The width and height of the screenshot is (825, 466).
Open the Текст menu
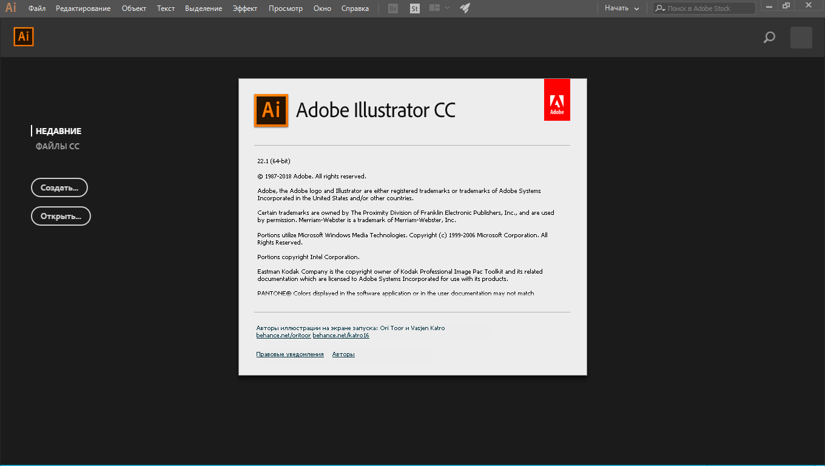coord(166,8)
